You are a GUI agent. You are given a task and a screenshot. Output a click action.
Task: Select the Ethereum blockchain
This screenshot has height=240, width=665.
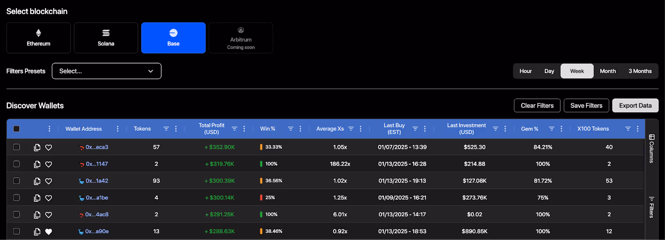click(39, 38)
